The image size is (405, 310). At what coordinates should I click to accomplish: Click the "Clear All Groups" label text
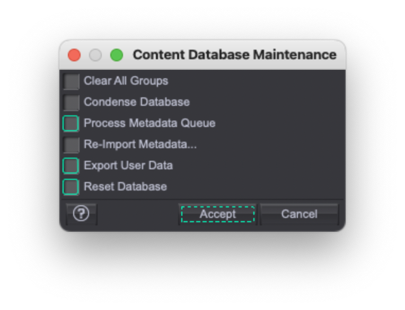[x=126, y=81]
